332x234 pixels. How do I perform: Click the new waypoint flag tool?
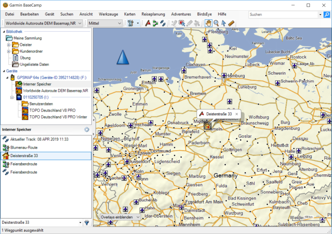point(147,23)
